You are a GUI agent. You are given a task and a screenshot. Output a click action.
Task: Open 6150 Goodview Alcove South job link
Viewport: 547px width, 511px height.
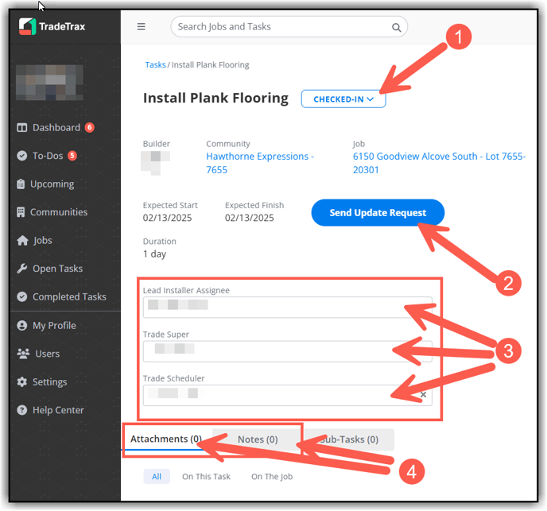point(439,163)
